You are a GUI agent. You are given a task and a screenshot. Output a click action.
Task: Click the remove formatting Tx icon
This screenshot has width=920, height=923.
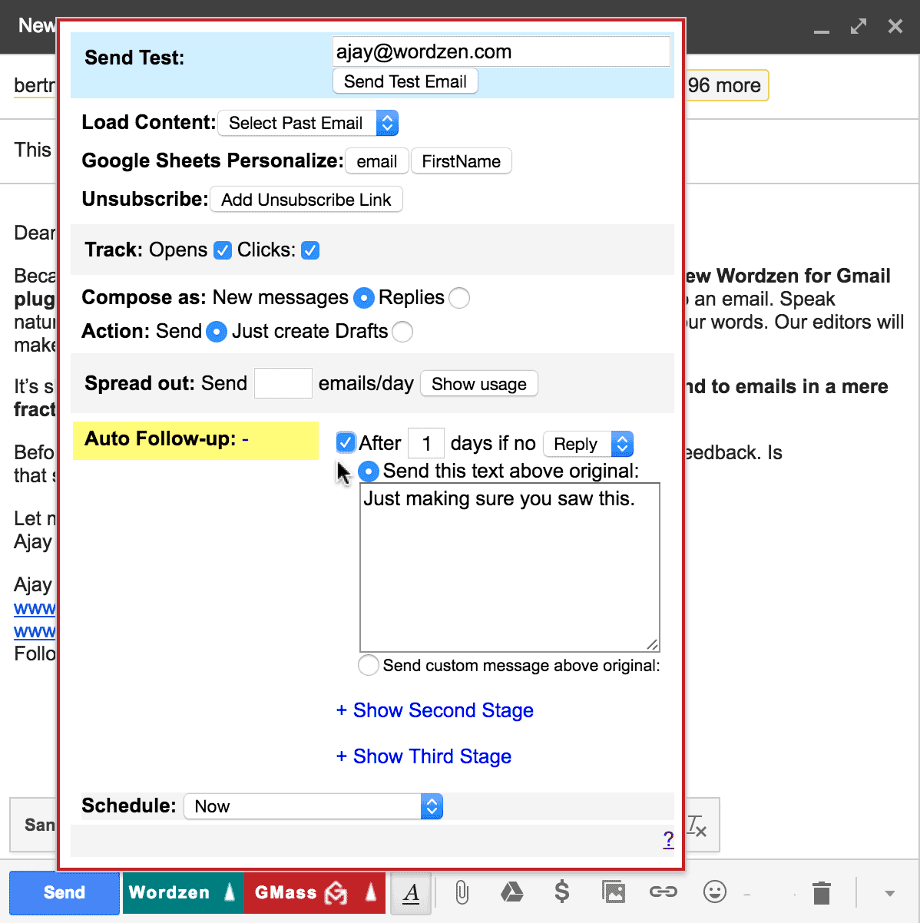697,826
